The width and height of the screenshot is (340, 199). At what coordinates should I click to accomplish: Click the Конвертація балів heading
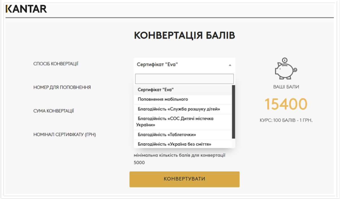[x=184, y=36]
